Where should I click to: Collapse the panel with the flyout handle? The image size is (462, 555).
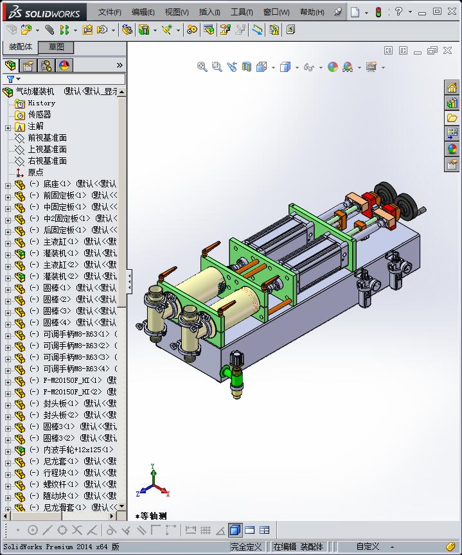click(x=130, y=281)
